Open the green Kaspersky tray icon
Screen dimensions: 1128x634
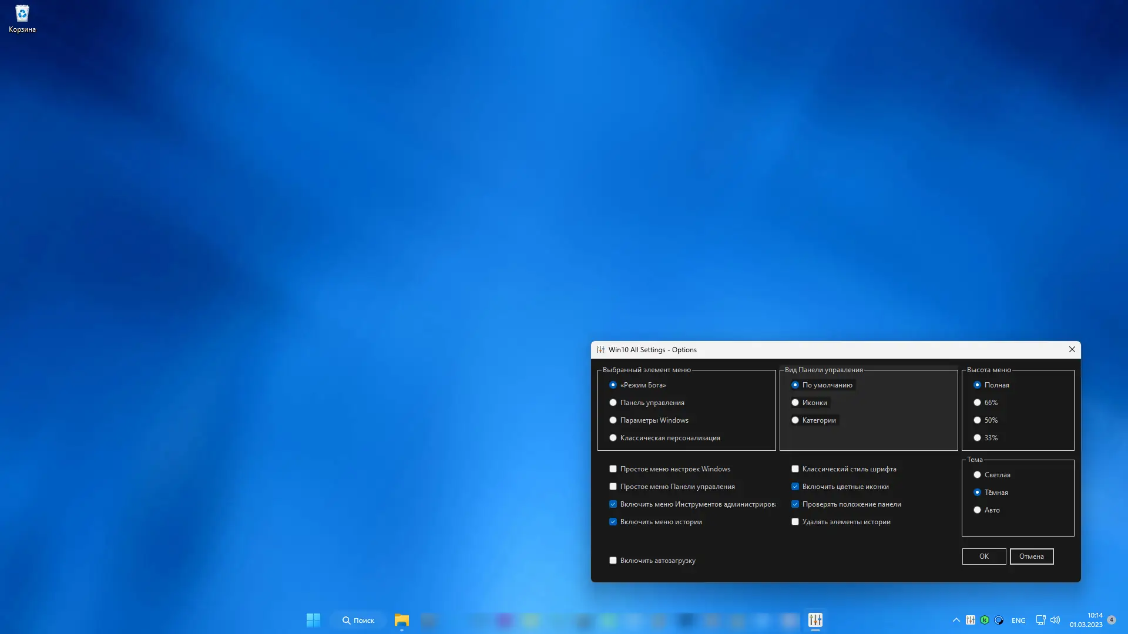pos(985,620)
